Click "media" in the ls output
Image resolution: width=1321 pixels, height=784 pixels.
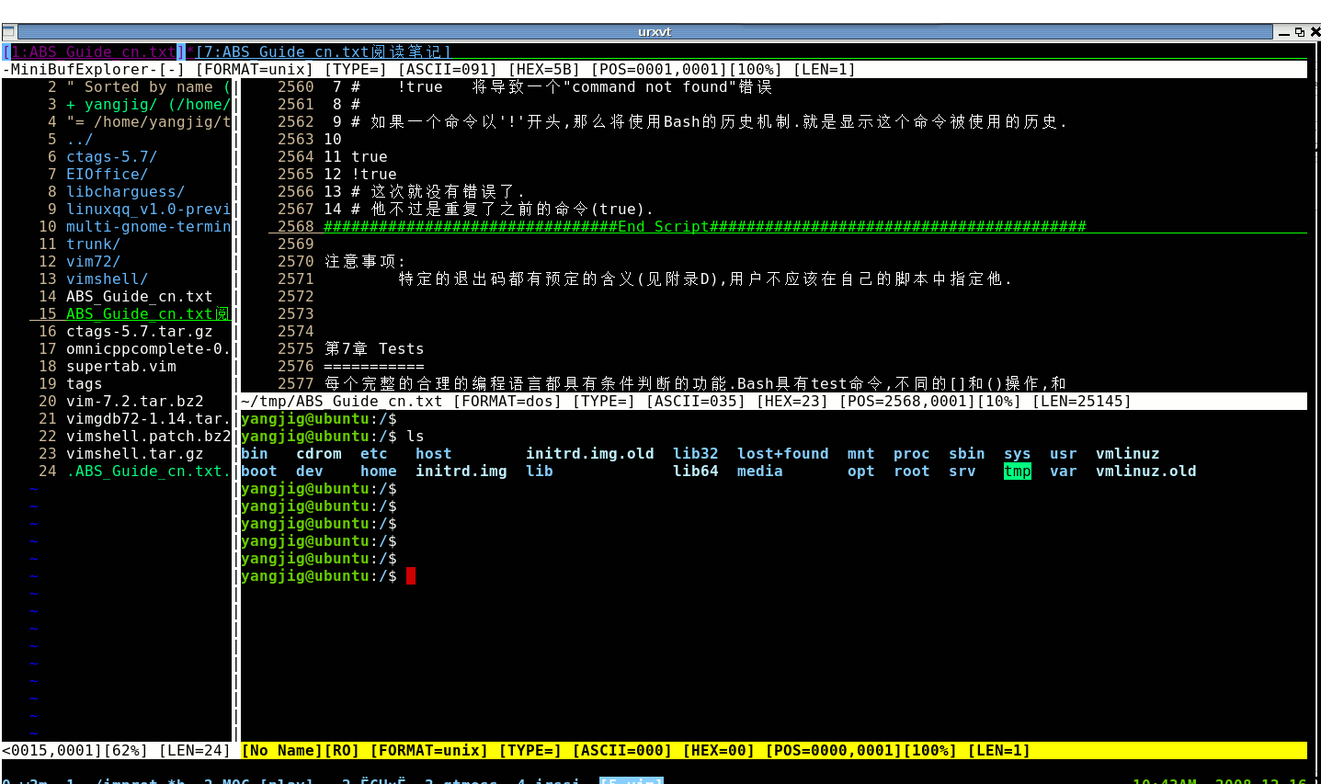760,471
